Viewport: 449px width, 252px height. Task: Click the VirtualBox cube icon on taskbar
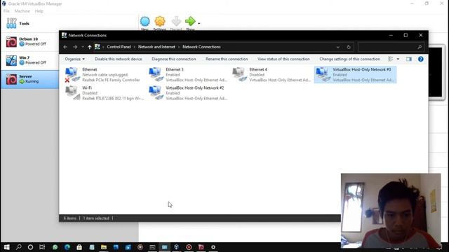176,247
